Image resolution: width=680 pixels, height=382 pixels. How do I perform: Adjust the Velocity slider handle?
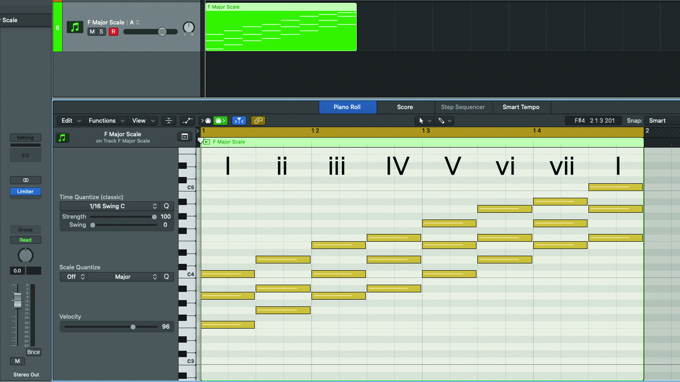pos(133,327)
